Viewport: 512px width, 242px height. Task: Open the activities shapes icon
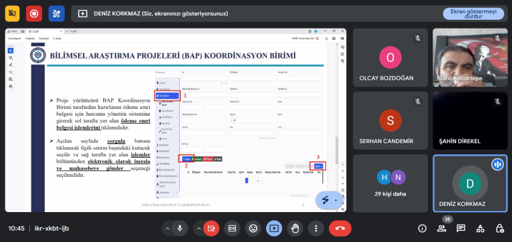(x=480, y=228)
